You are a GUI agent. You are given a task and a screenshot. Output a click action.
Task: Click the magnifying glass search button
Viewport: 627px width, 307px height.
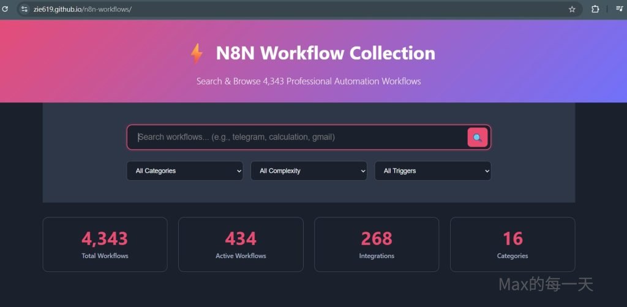pyautogui.click(x=477, y=137)
